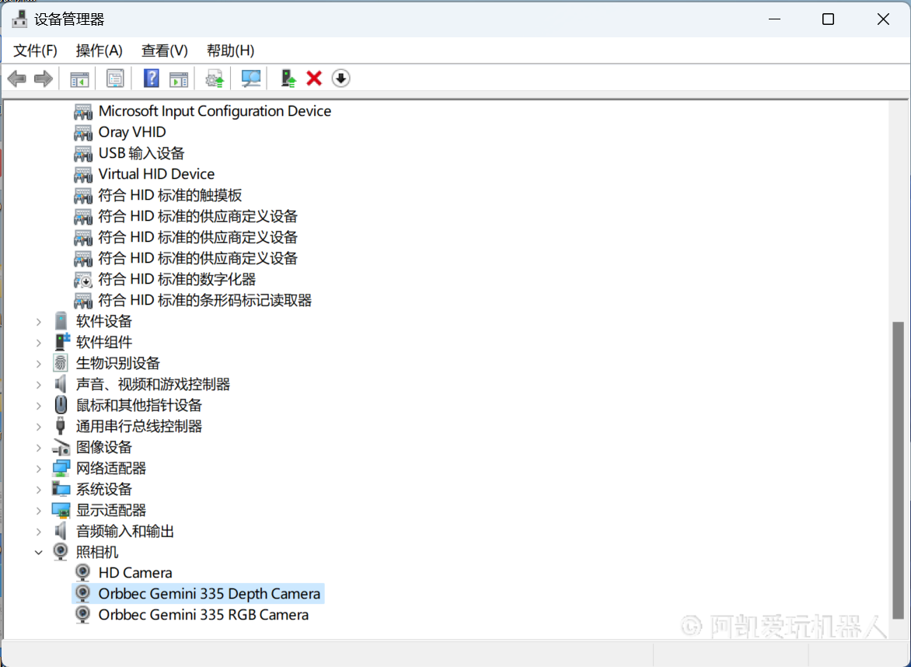Click the gear with green arrow icon
This screenshot has width=911, height=667.
[x=215, y=79]
